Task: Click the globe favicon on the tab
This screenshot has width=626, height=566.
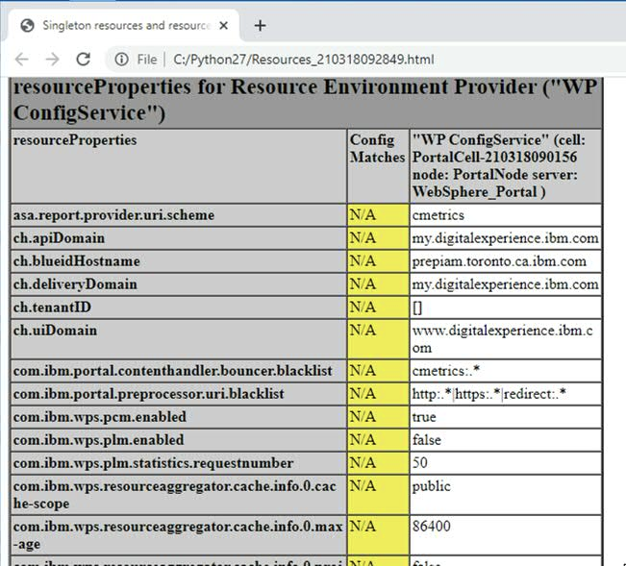Action: [x=28, y=26]
